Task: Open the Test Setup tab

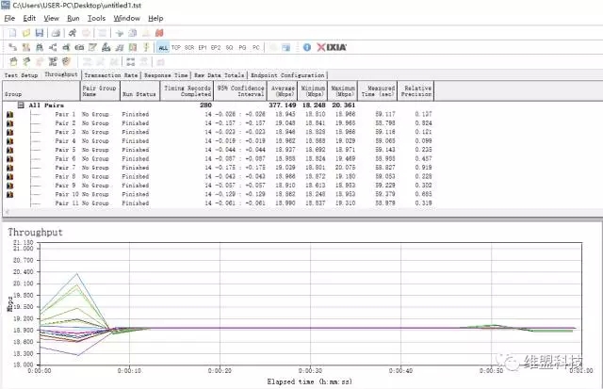Action: 22,74
